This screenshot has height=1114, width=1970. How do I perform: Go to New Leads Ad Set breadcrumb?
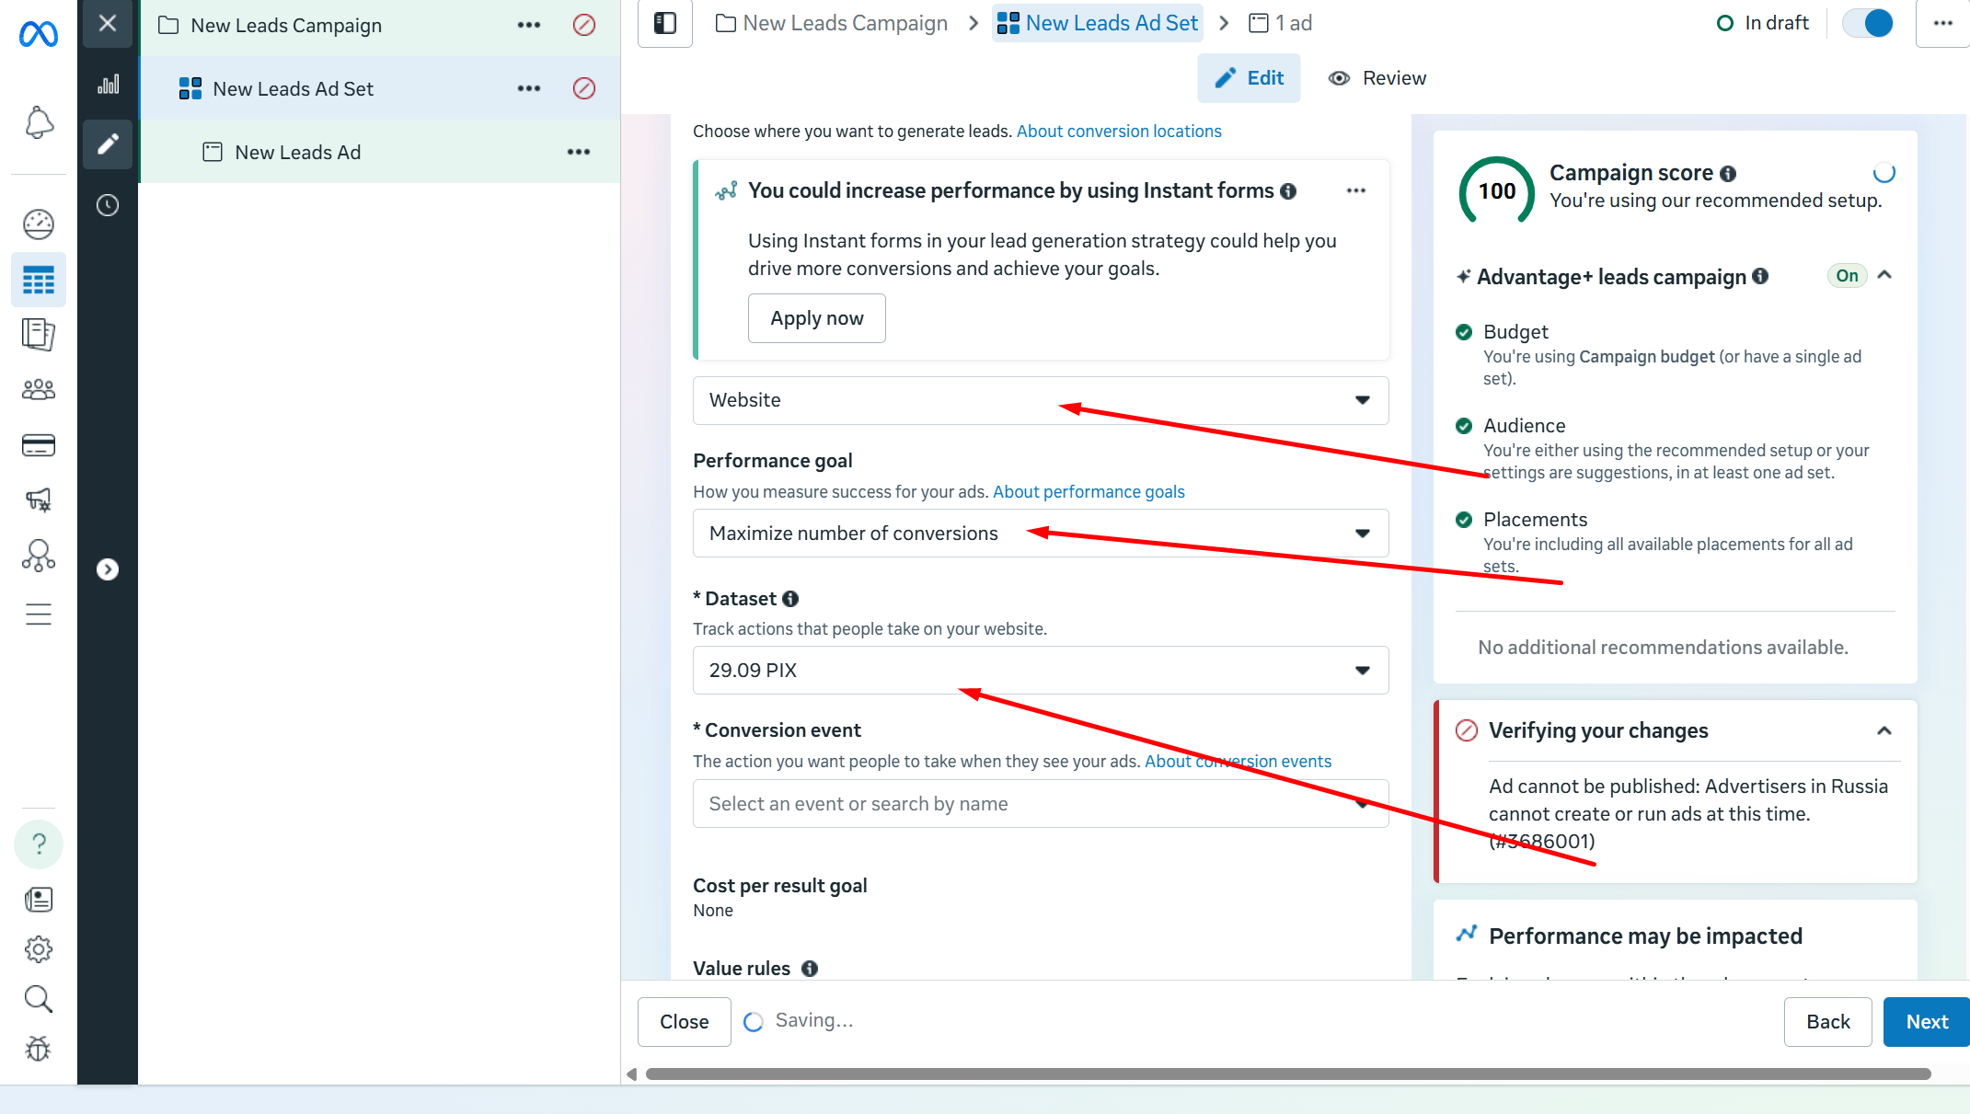1098,23
